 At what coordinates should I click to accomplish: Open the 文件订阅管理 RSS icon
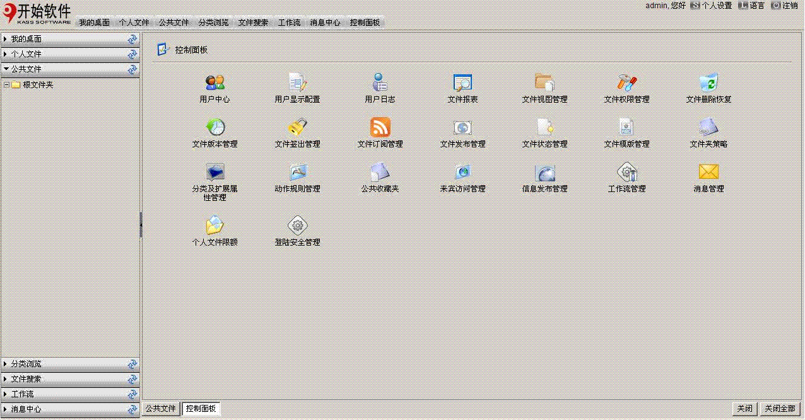pyautogui.click(x=380, y=127)
